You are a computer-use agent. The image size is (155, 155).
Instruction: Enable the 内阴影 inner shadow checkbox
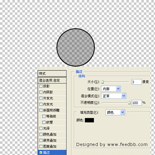(41, 92)
